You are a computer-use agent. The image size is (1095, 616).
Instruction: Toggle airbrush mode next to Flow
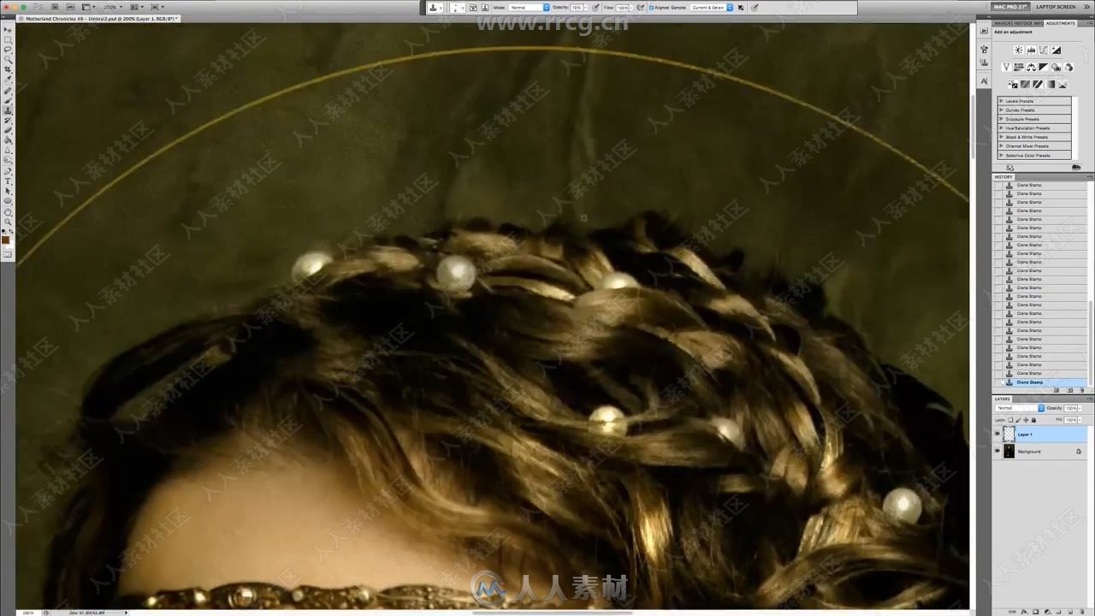coord(640,8)
